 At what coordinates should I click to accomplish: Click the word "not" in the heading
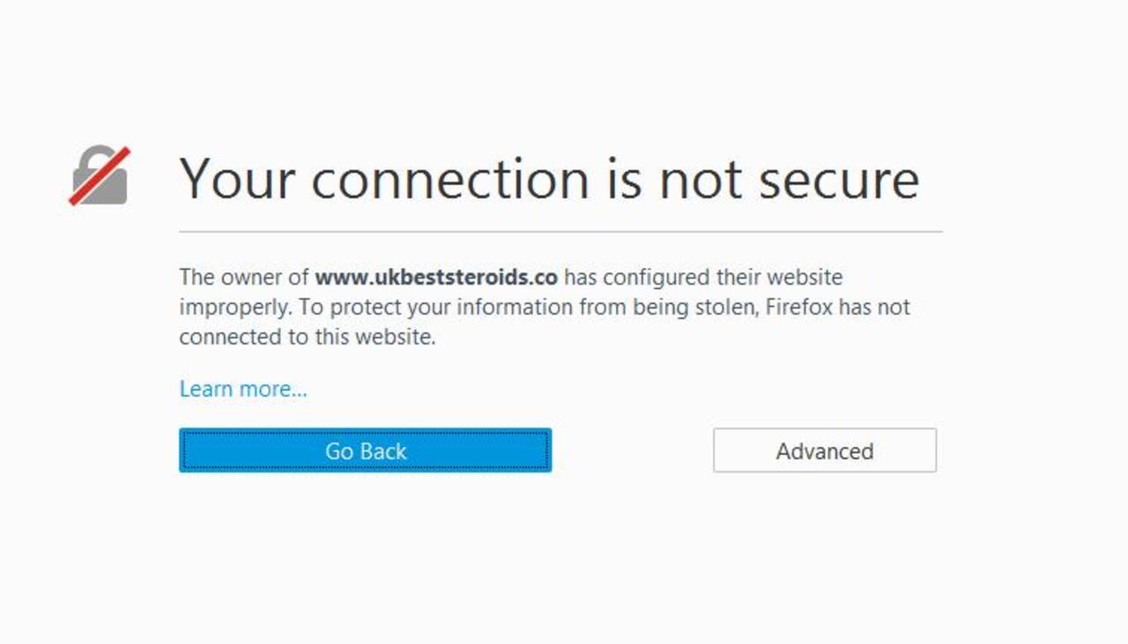tap(701, 179)
